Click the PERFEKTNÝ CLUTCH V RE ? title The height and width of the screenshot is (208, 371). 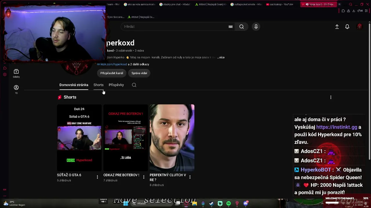click(x=168, y=177)
